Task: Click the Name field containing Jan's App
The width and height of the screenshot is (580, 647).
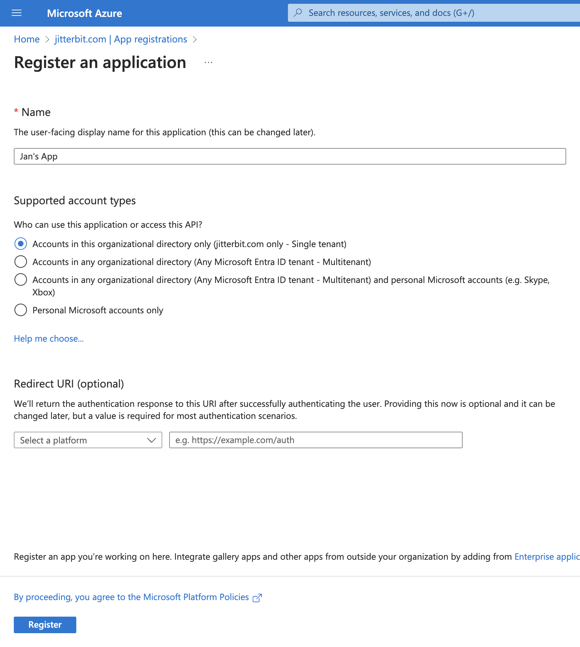Action: click(290, 156)
